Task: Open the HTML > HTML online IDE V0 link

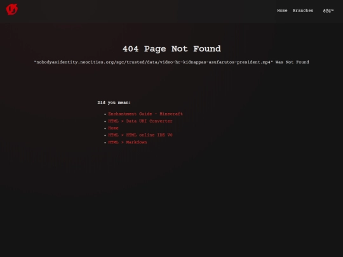Action: [x=140, y=135]
